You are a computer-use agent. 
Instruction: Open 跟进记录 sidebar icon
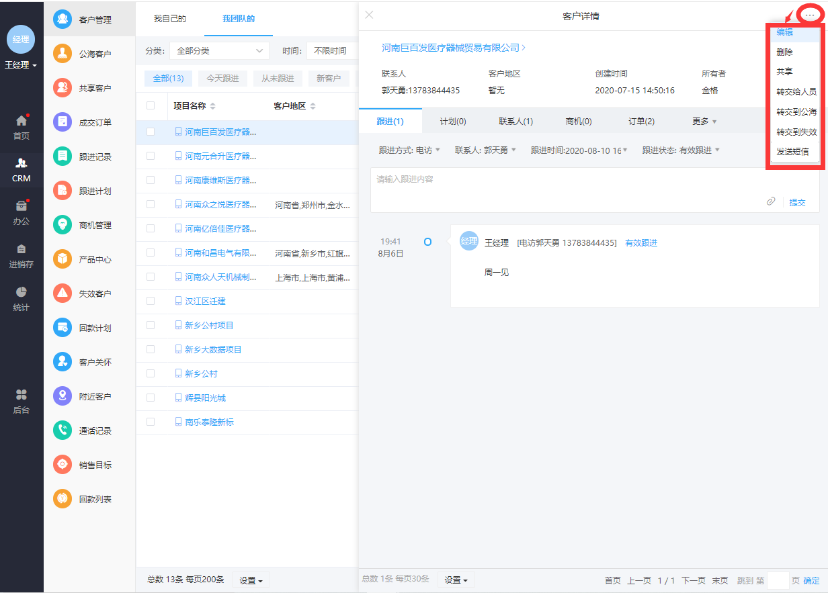pyautogui.click(x=63, y=156)
